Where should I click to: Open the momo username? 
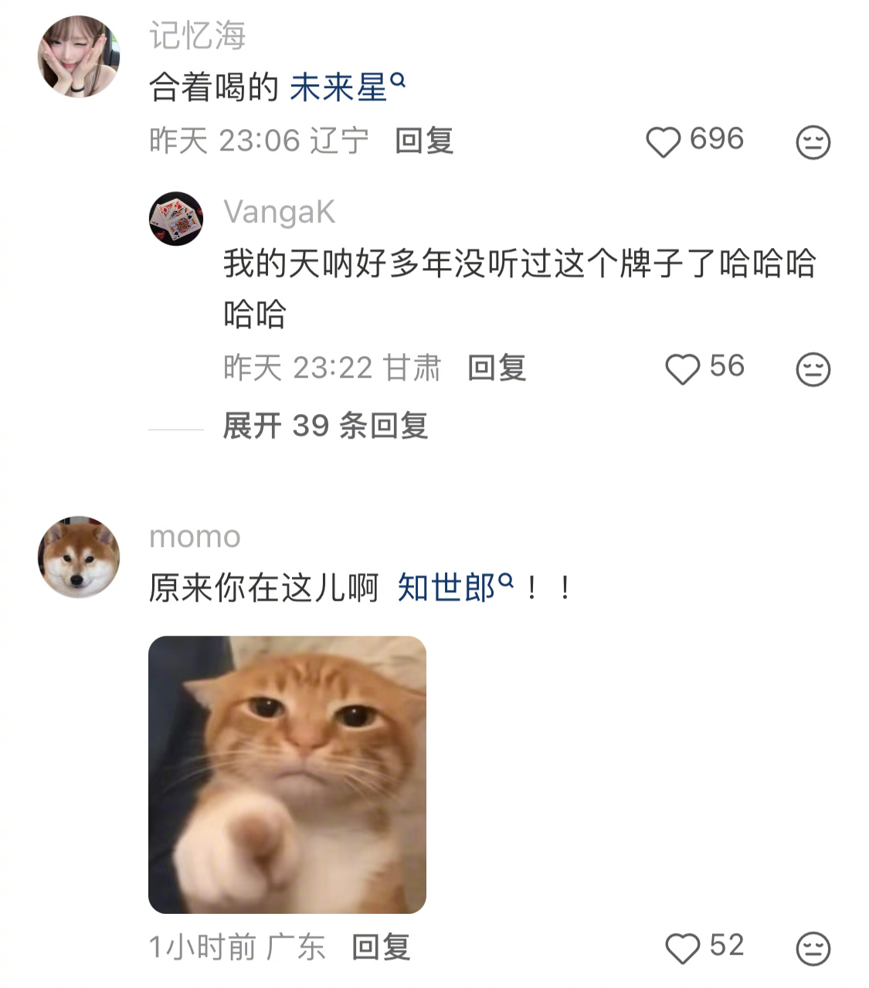pyautogui.click(x=195, y=536)
